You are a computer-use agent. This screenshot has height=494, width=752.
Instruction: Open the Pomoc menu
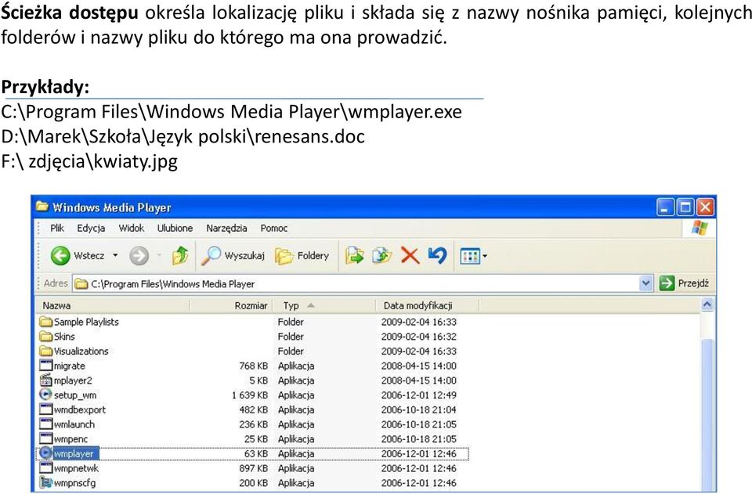coord(274,228)
